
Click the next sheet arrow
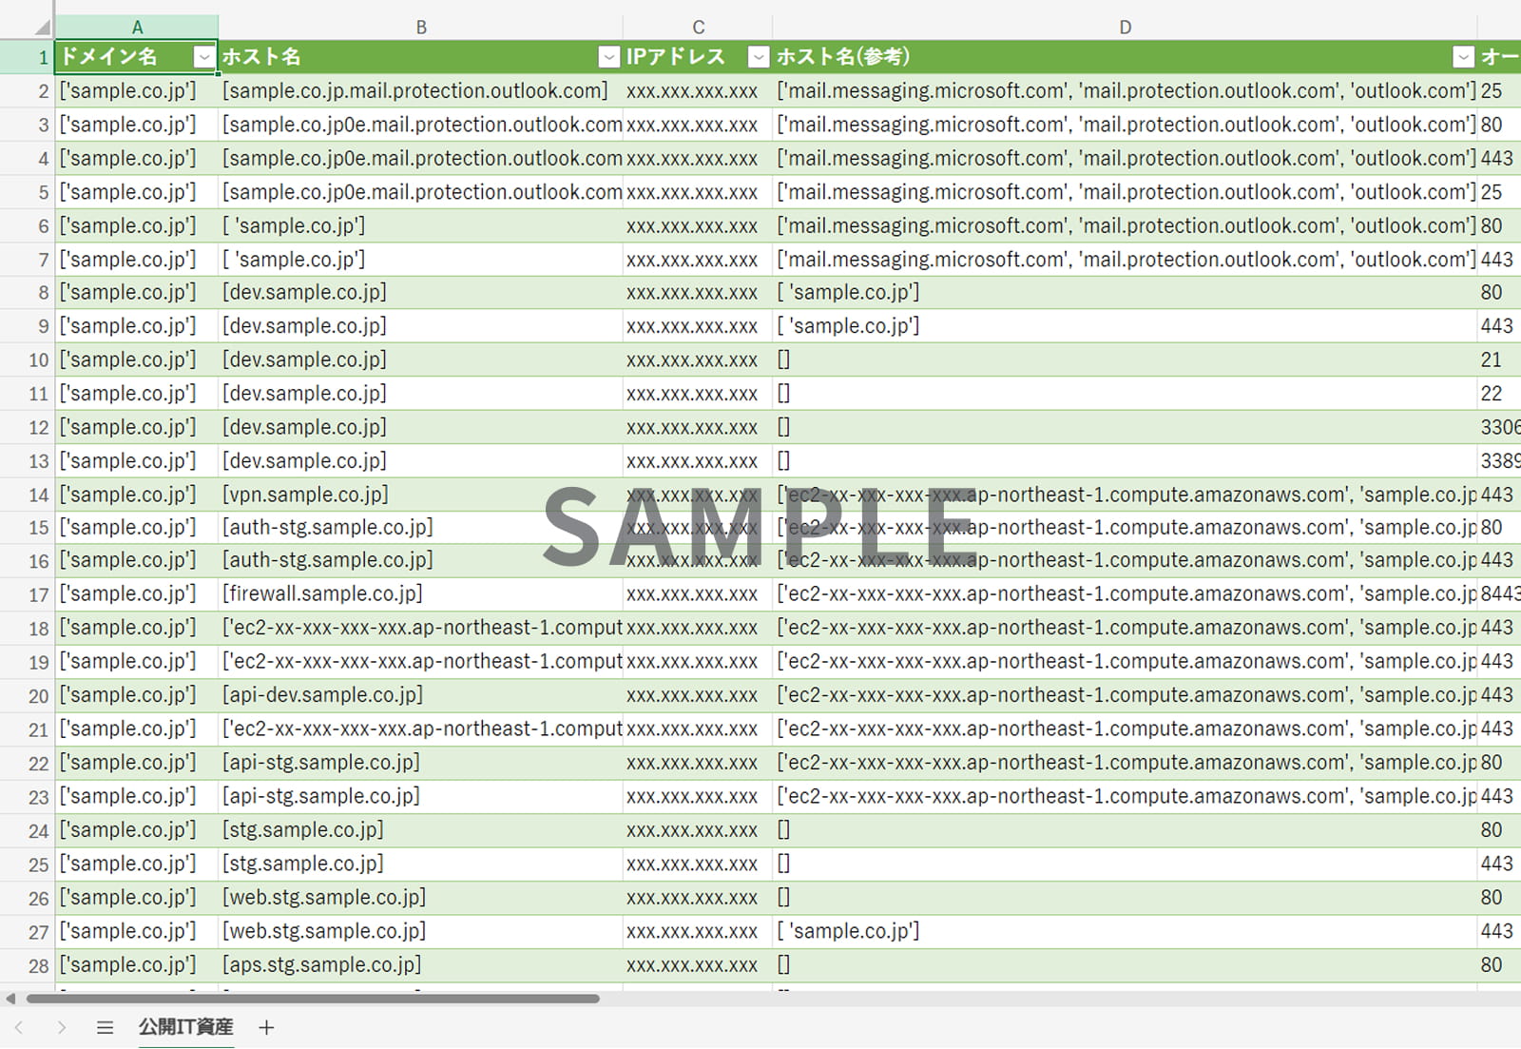point(62,1027)
